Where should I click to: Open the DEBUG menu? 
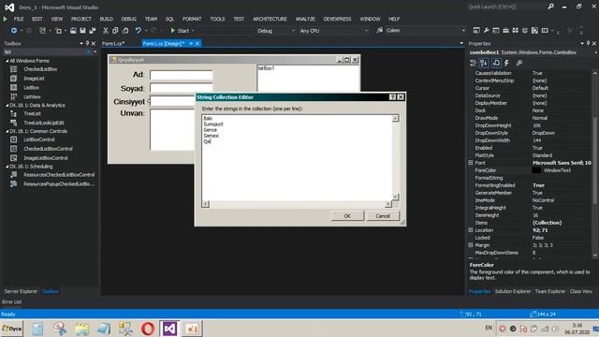point(129,19)
